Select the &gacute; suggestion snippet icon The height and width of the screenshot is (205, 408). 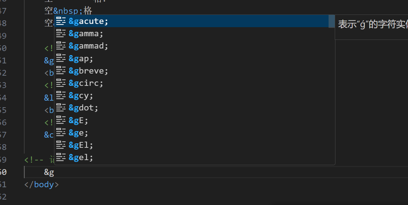(61, 21)
